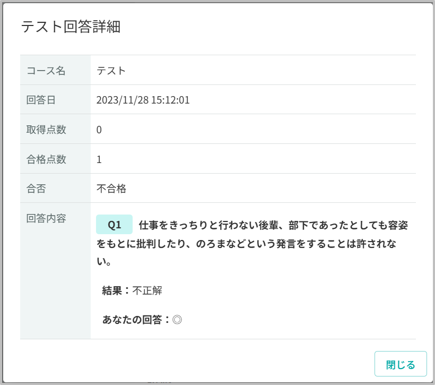
Task: Click the 結果：不正解 line
Action: tap(132, 291)
